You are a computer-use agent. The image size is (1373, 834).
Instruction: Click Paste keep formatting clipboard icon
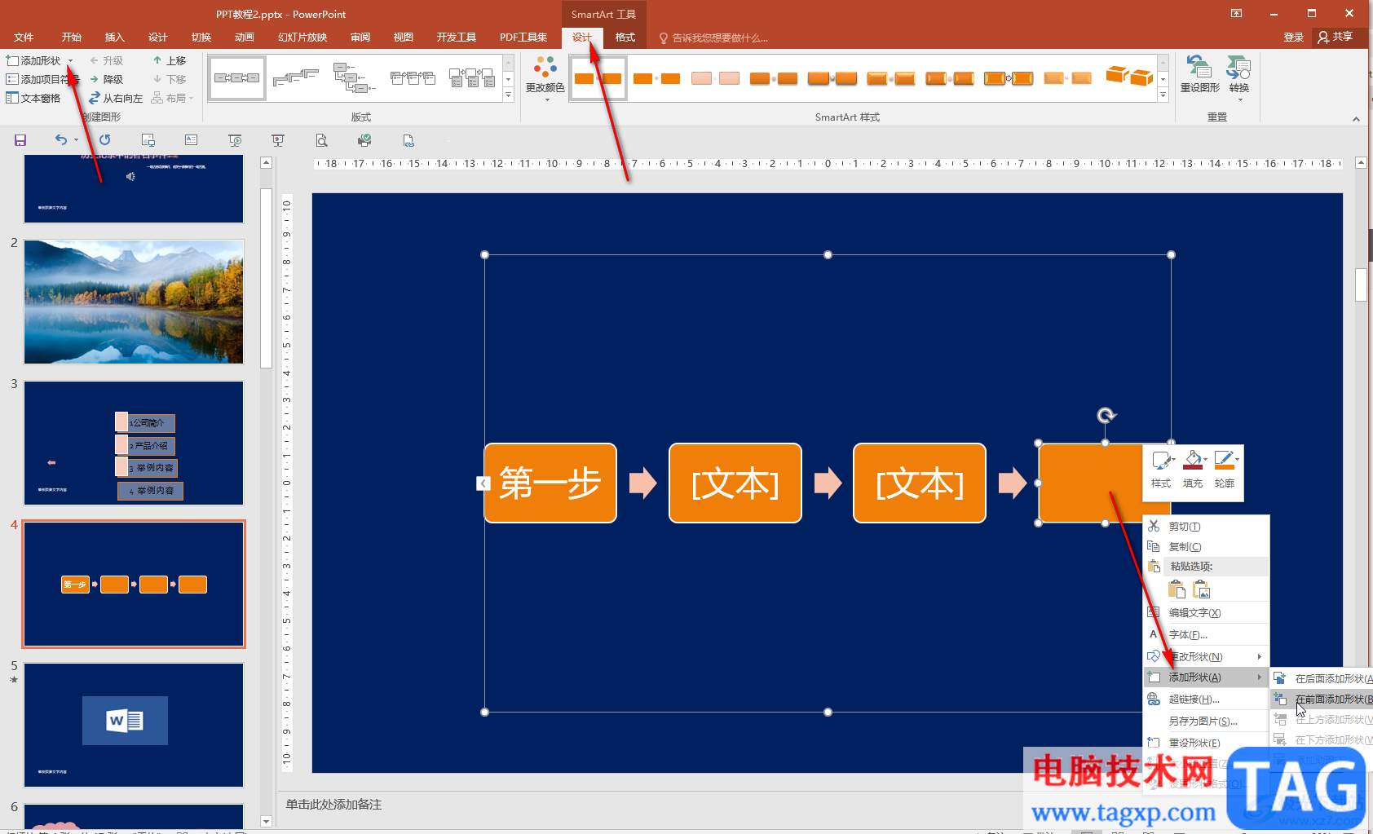coord(1177,589)
